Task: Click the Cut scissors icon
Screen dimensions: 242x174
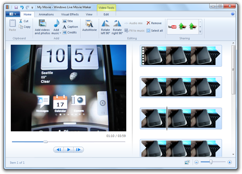Action: click(21, 21)
